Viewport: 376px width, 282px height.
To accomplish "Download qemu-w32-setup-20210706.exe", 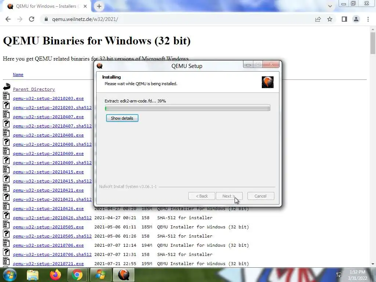I will point(48,245).
